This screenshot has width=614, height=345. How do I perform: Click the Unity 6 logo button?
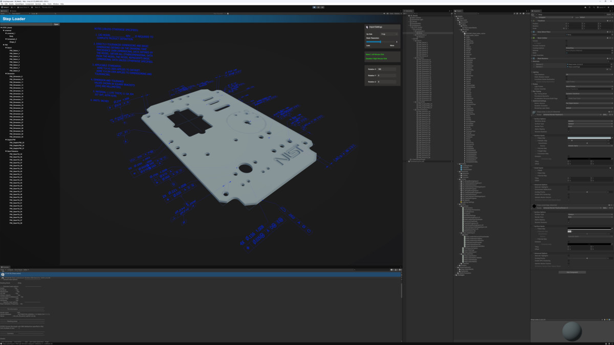coord(4,7)
